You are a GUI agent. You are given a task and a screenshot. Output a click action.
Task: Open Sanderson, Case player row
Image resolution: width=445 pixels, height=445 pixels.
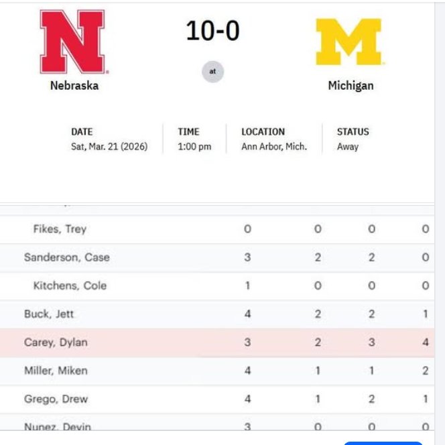point(217,257)
